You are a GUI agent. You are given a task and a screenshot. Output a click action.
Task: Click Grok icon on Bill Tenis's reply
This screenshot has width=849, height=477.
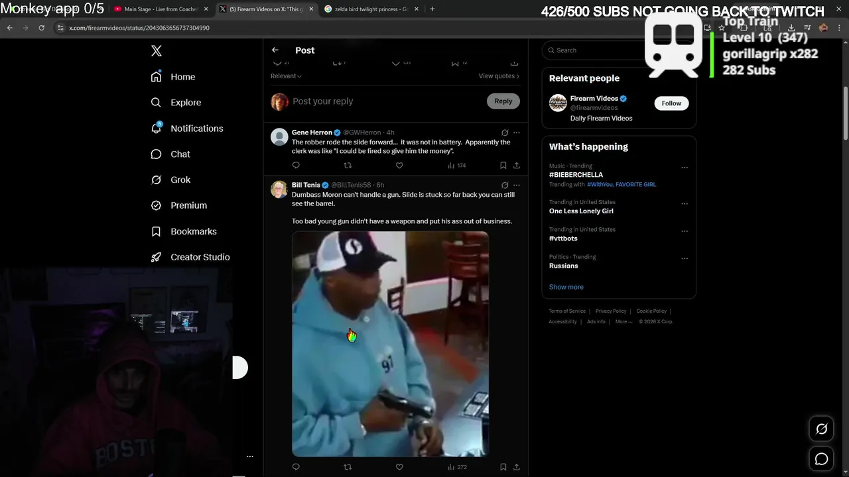click(505, 185)
